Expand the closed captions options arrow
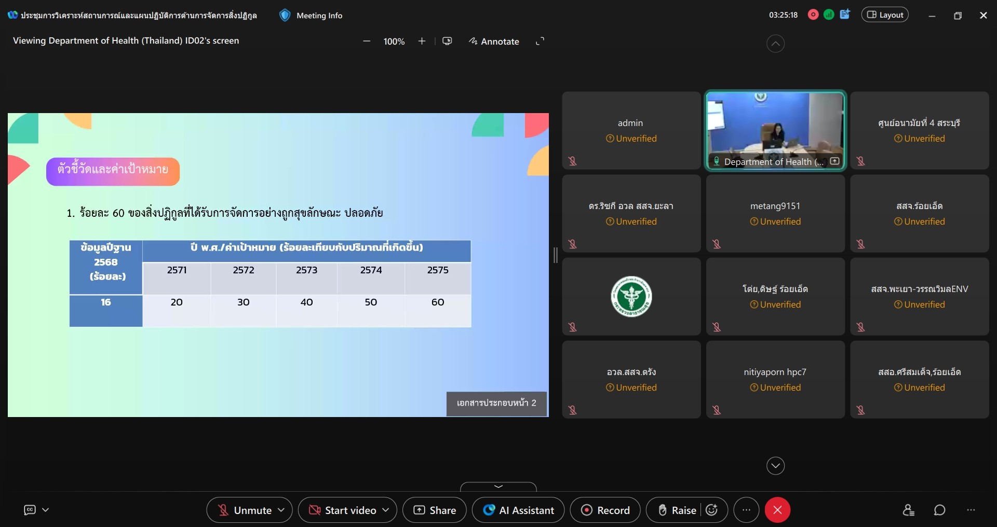Image resolution: width=997 pixels, height=527 pixels. pyautogui.click(x=46, y=510)
